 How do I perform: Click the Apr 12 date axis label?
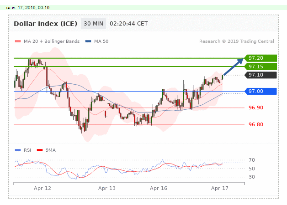[x=43, y=188]
